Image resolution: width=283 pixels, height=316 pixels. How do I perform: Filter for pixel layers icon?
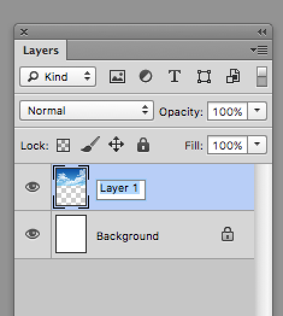click(117, 77)
